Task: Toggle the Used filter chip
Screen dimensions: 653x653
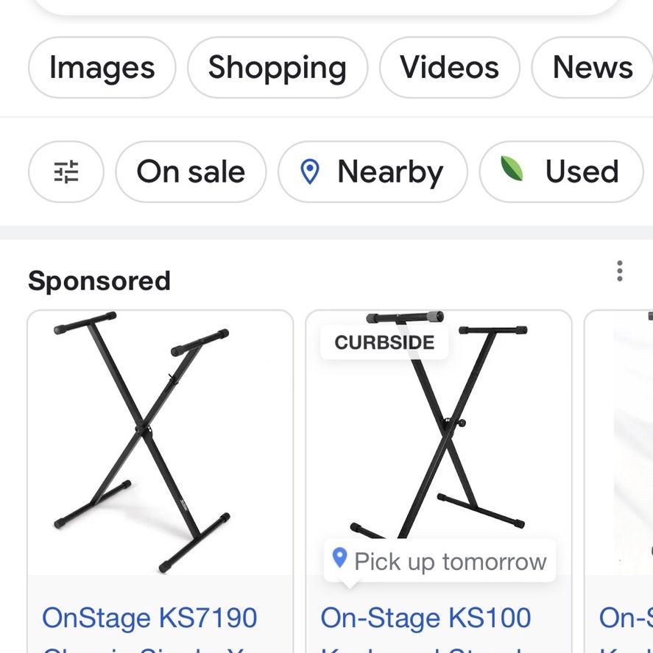Action: [562, 172]
